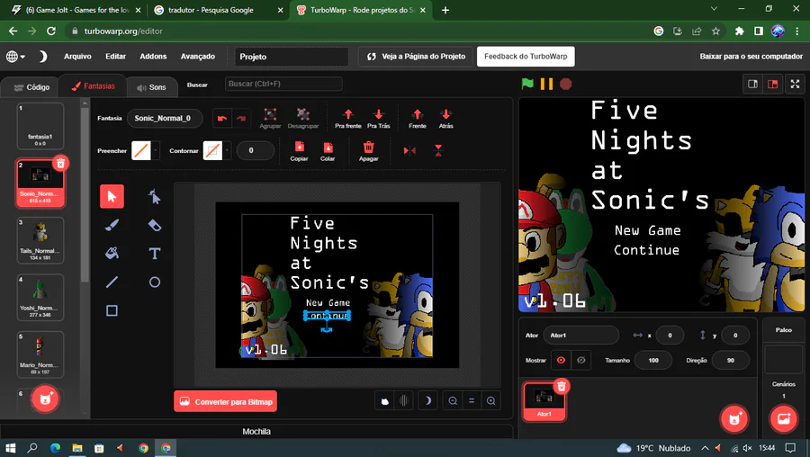Click the Redo arrow icon

[x=241, y=118]
